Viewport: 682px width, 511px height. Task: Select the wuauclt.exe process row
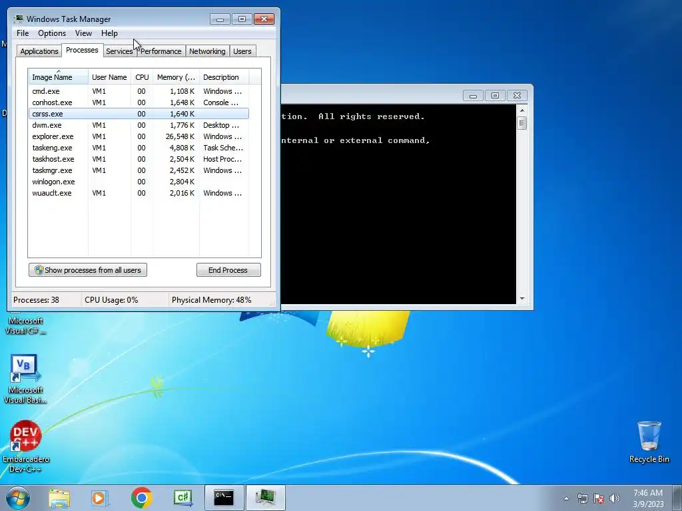click(139, 193)
